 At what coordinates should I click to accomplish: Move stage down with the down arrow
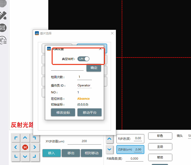pyautogui.click(x=25, y=156)
